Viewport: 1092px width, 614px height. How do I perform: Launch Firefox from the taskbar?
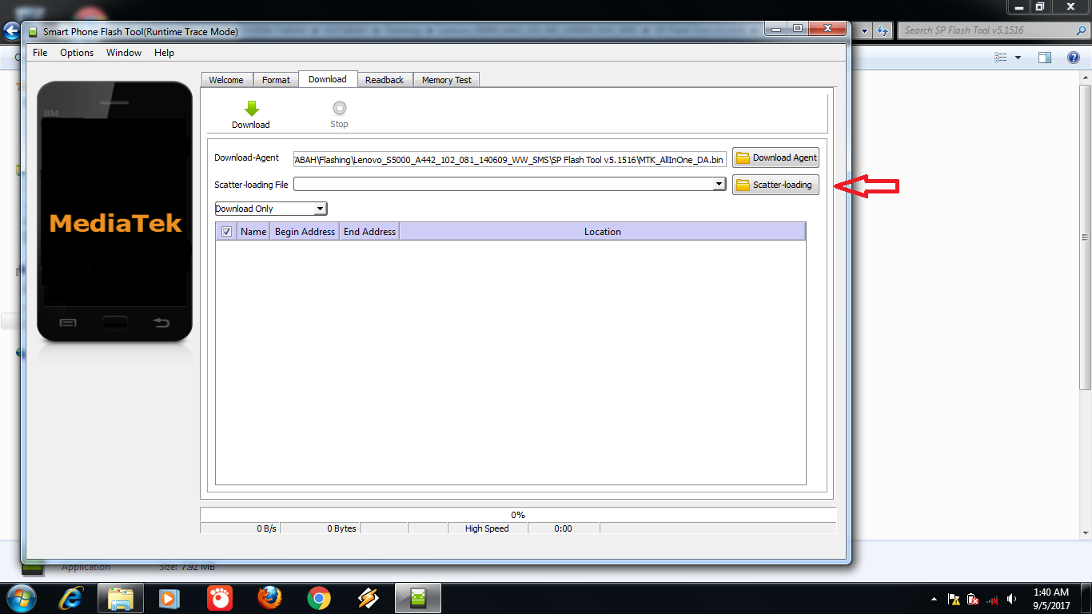click(269, 597)
